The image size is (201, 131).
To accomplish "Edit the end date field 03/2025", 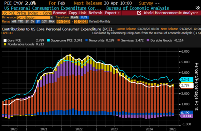I will (81, 21).
